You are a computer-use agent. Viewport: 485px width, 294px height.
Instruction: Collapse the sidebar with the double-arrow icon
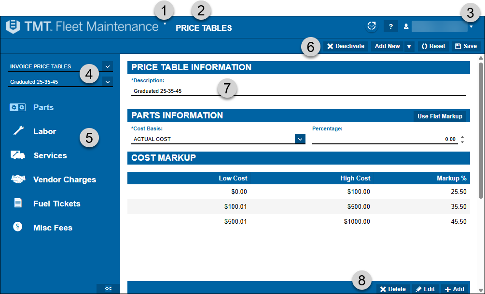click(108, 288)
